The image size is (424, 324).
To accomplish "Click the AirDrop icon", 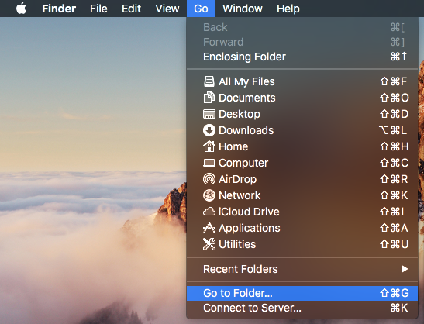I will (x=209, y=179).
